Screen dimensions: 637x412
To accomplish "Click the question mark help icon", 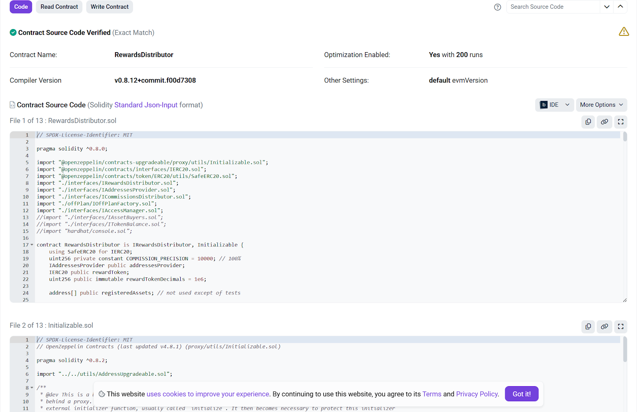I will click(x=497, y=7).
